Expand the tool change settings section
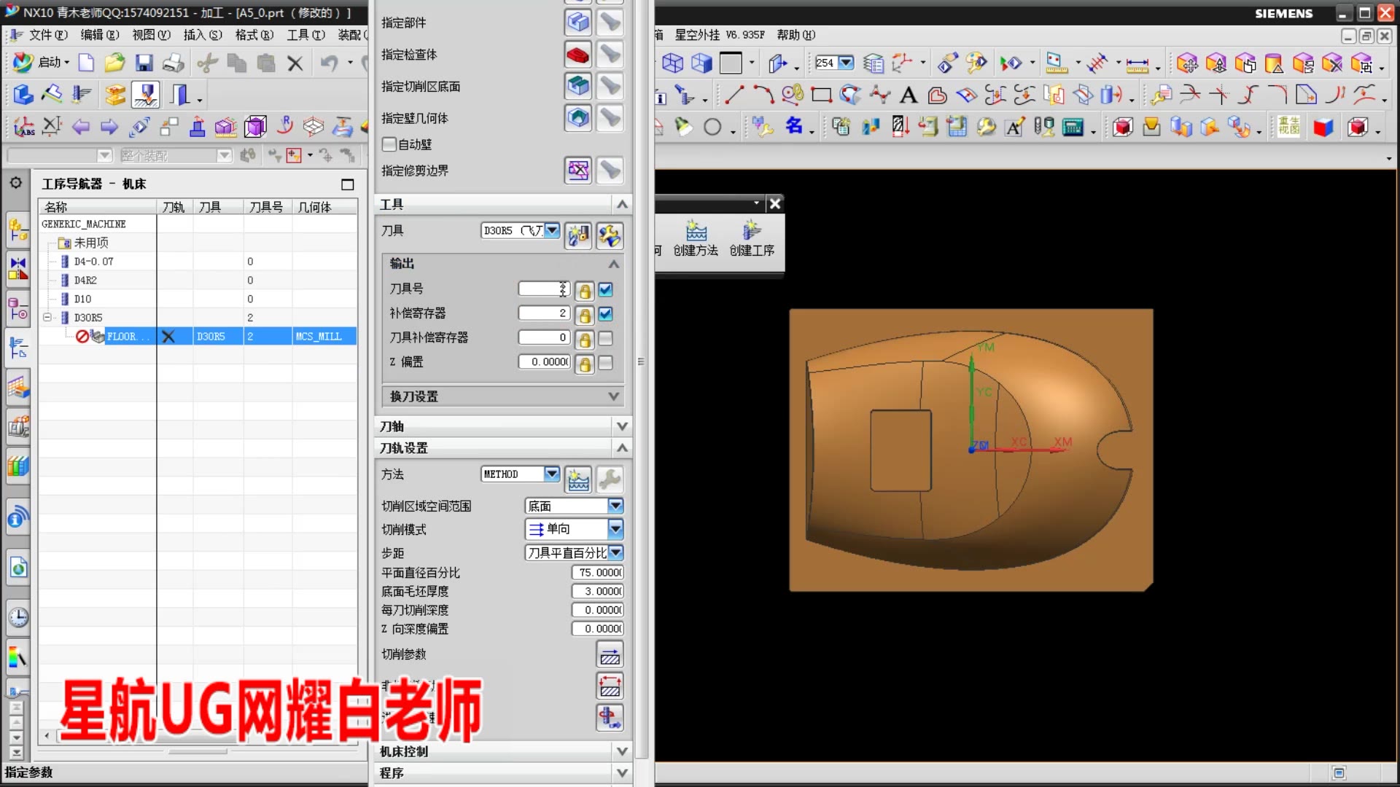The height and width of the screenshot is (787, 1400). (613, 396)
